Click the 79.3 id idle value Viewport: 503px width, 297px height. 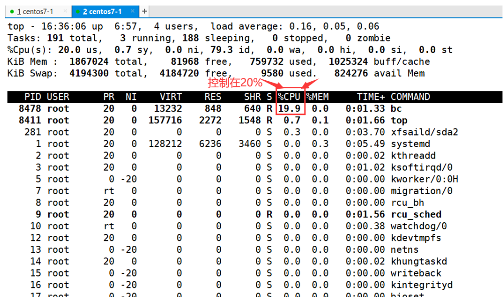point(222,50)
